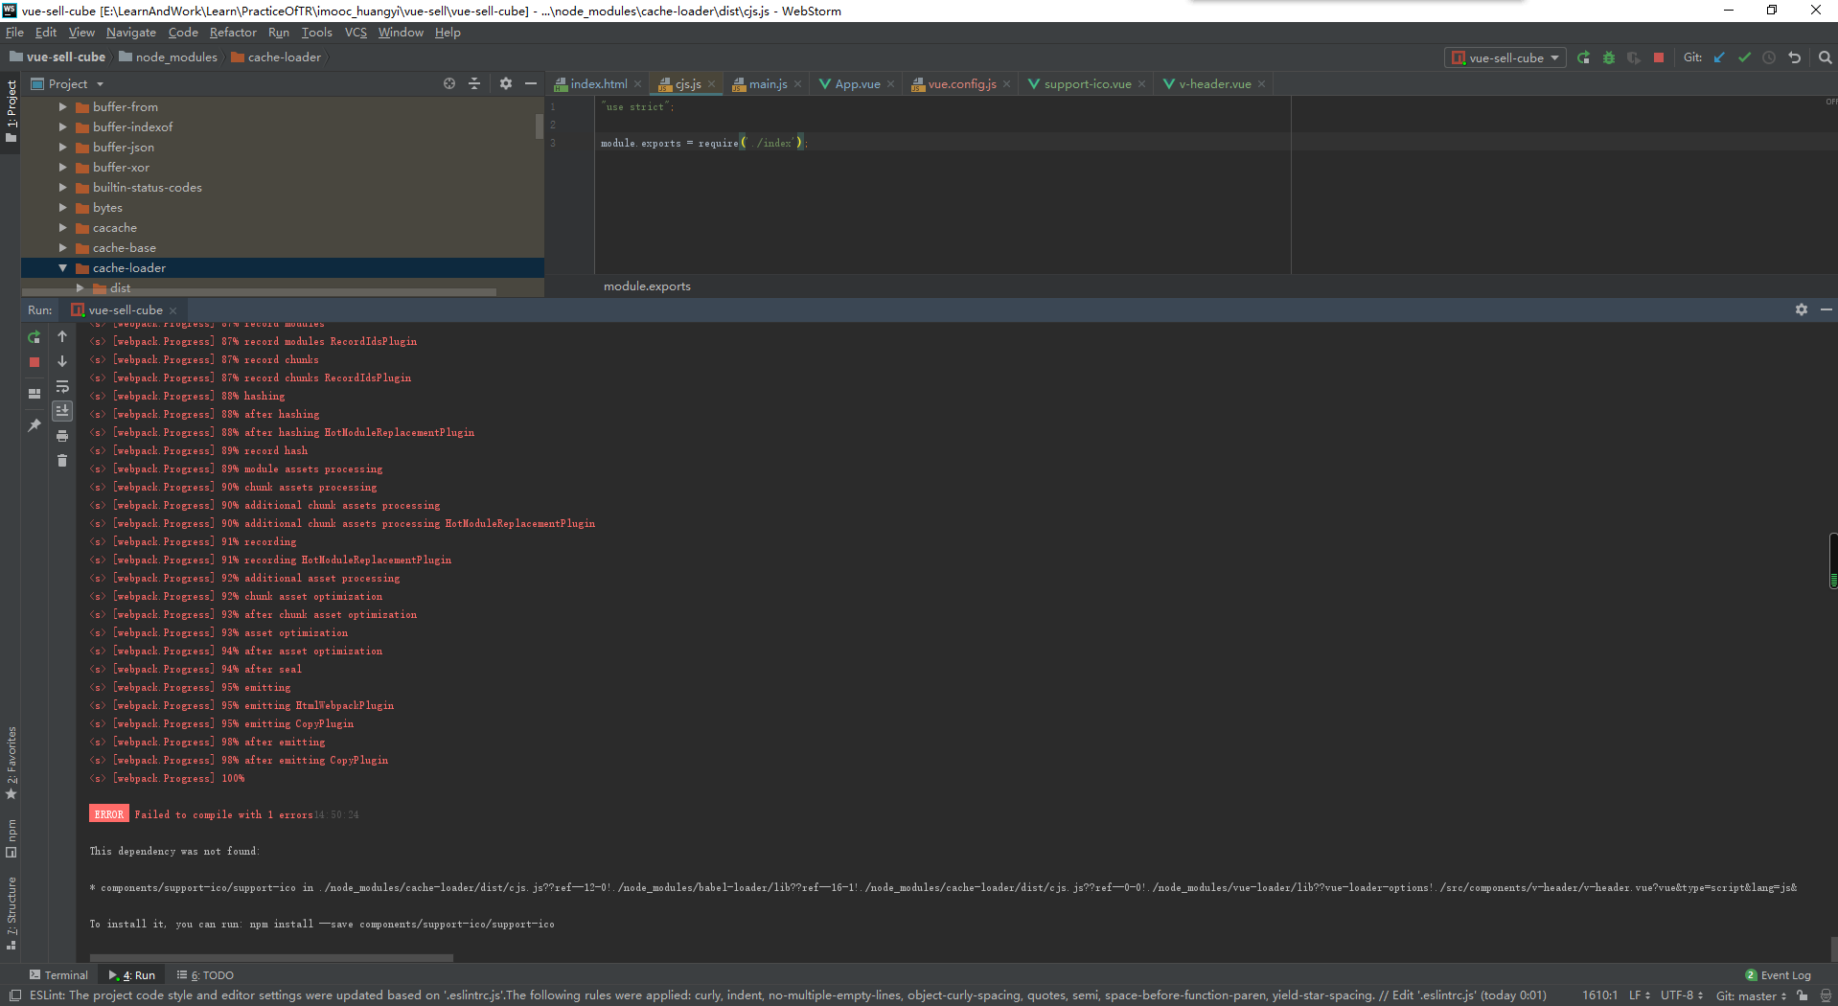1838x1006 pixels.
Task: Locate the opened file in Project view
Action: point(448,84)
